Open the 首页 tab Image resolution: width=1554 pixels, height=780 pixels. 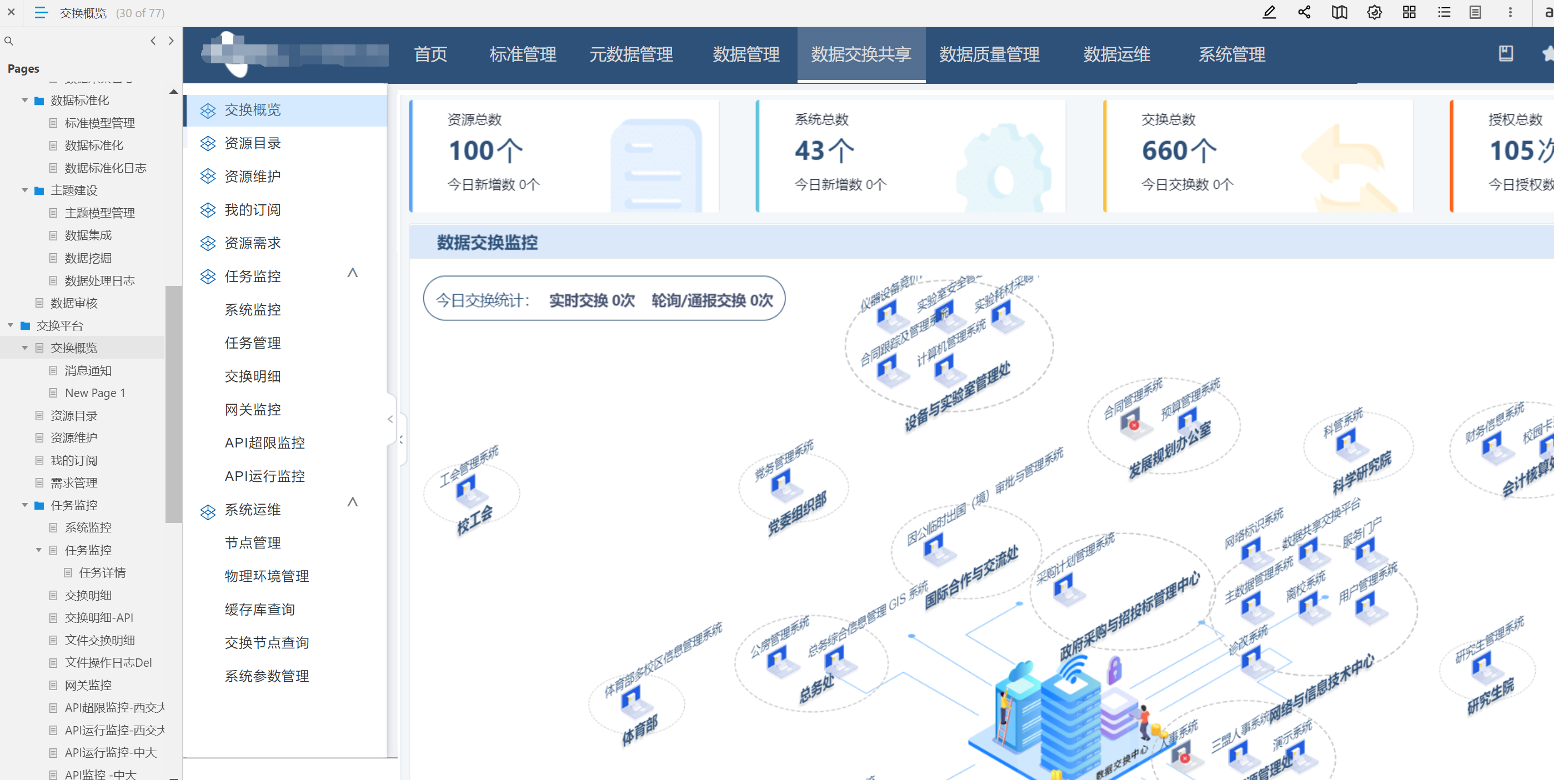tap(431, 54)
